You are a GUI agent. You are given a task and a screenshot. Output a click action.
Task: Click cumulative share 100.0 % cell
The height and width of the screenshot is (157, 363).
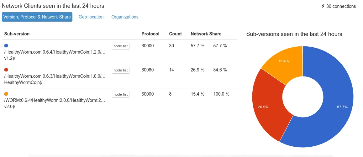[221, 94]
